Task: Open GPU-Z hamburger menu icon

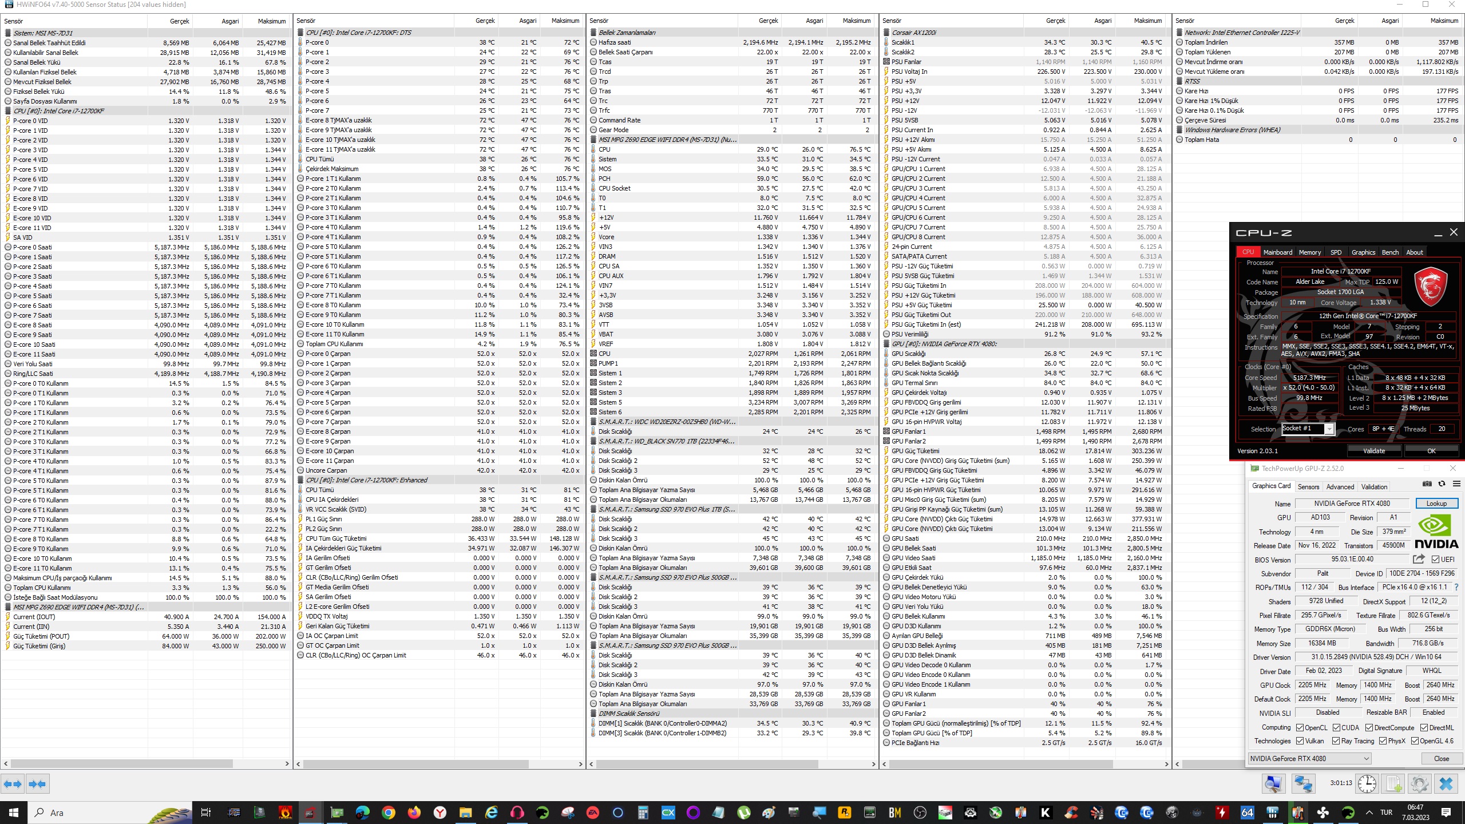Action: (1457, 484)
